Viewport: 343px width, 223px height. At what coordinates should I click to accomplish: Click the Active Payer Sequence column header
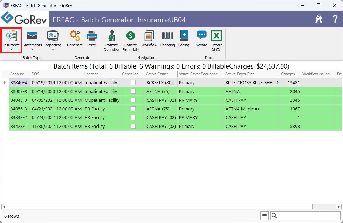[x=201, y=74]
